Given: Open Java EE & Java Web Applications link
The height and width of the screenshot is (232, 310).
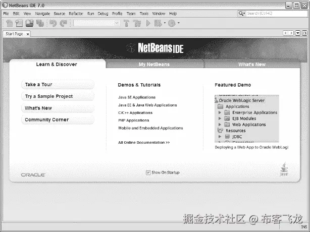Looking at the screenshot, I should click(x=147, y=105).
